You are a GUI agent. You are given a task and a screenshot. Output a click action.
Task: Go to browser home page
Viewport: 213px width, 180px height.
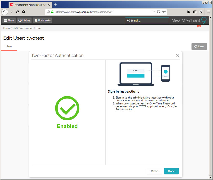(24, 12)
